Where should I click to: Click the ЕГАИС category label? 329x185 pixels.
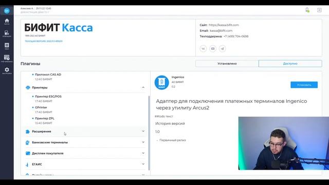[x=37, y=164]
